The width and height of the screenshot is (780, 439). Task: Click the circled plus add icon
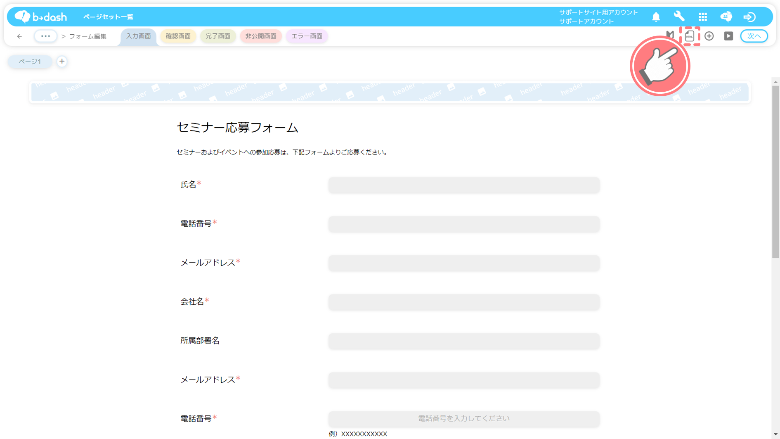pos(709,36)
